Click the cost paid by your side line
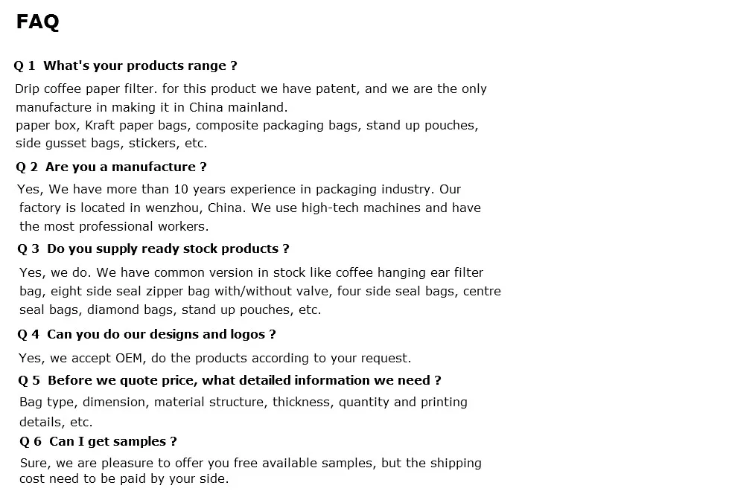 pyautogui.click(x=124, y=479)
